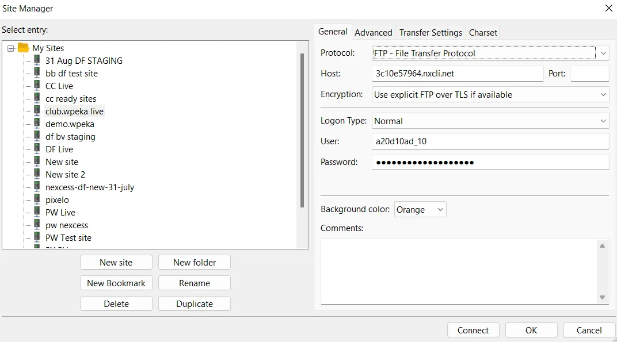Image resolution: width=617 pixels, height=342 pixels.
Task: Select the My Sites root label
Action: (x=48, y=48)
